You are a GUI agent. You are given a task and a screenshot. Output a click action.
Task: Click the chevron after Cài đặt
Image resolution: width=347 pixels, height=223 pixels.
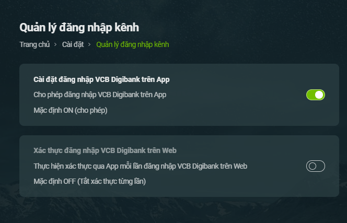pyautogui.click(x=90, y=44)
